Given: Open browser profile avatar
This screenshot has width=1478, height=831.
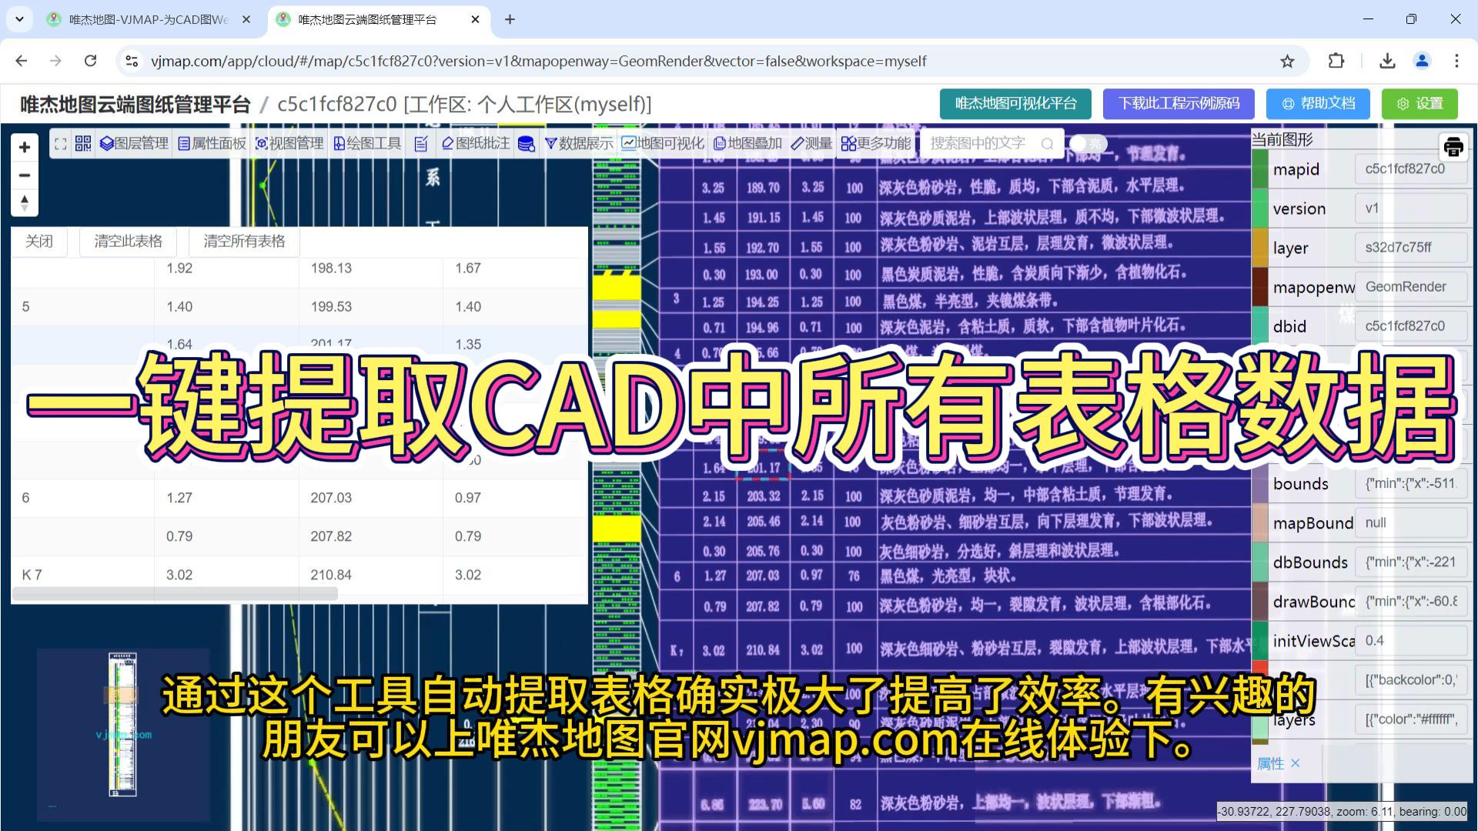Looking at the screenshot, I should [1422, 61].
